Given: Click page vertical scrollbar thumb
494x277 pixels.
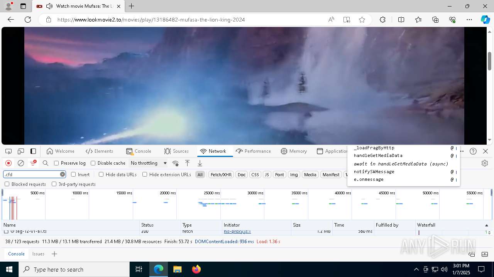Looking at the screenshot, I should [x=490, y=61].
